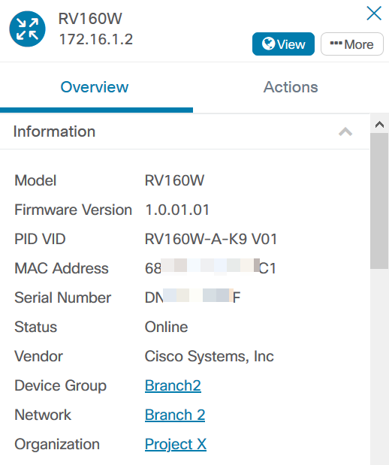Image resolution: width=389 pixels, height=465 pixels.
Task: Switch to the Overview tab
Action: tap(95, 87)
